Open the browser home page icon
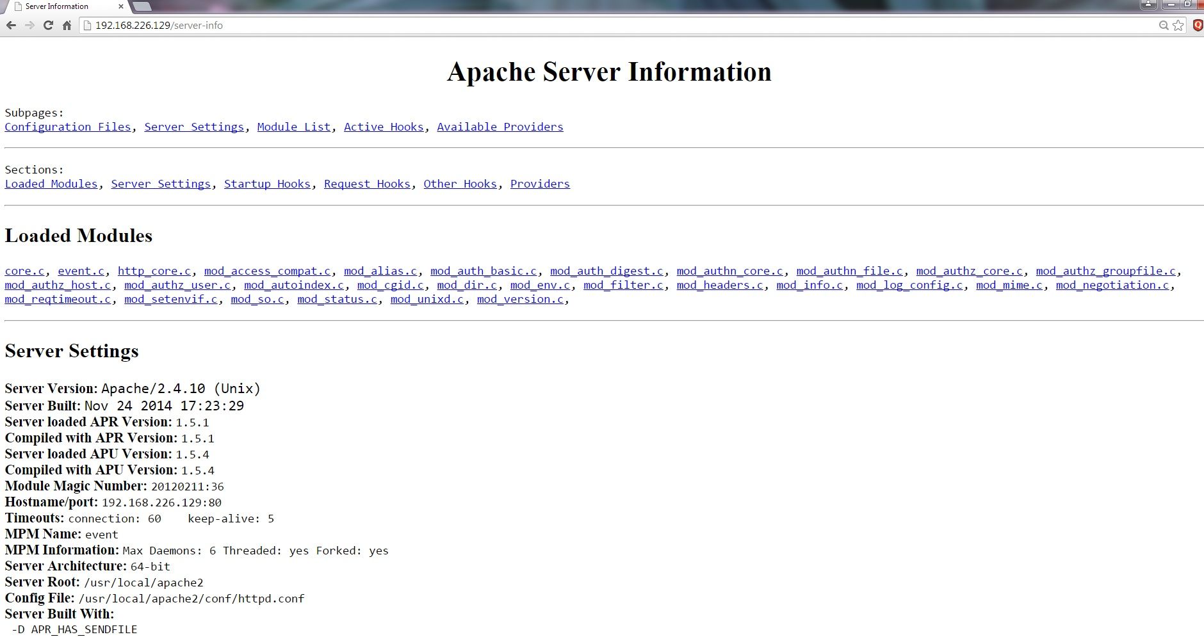The image size is (1204, 637). tap(67, 26)
